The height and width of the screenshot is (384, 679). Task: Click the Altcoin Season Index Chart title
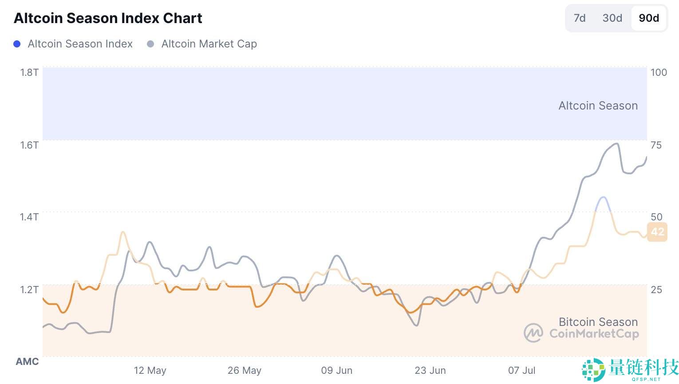[108, 18]
